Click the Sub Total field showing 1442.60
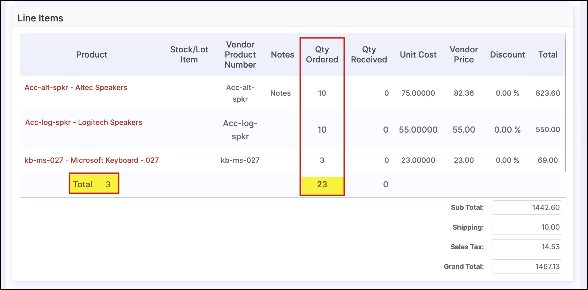 point(527,207)
